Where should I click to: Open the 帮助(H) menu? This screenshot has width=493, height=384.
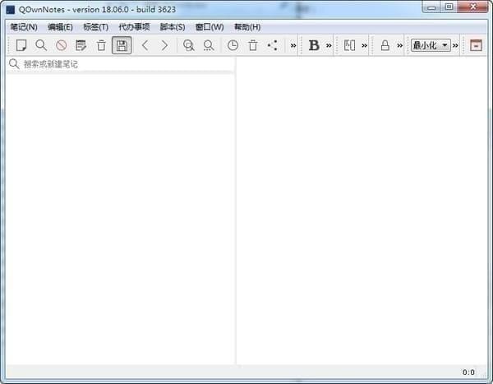coord(247,27)
